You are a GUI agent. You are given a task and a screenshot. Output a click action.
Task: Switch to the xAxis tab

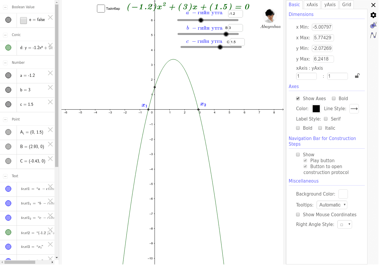click(x=312, y=4)
